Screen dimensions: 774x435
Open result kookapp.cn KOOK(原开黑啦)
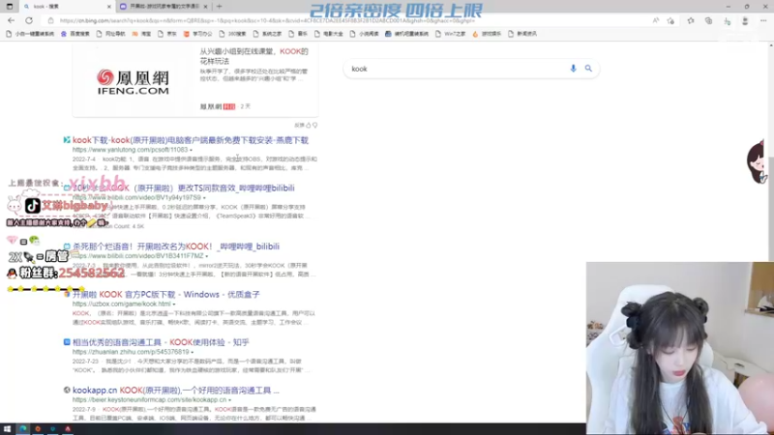pyautogui.click(x=176, y=391)
